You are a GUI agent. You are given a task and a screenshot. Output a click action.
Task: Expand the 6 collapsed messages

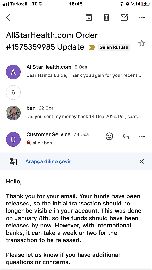[13, 92]
